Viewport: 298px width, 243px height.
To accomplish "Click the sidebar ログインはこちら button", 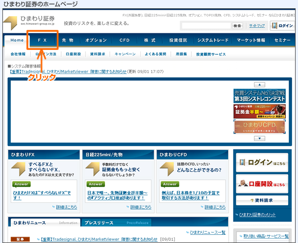I will [x=262, y=162].
